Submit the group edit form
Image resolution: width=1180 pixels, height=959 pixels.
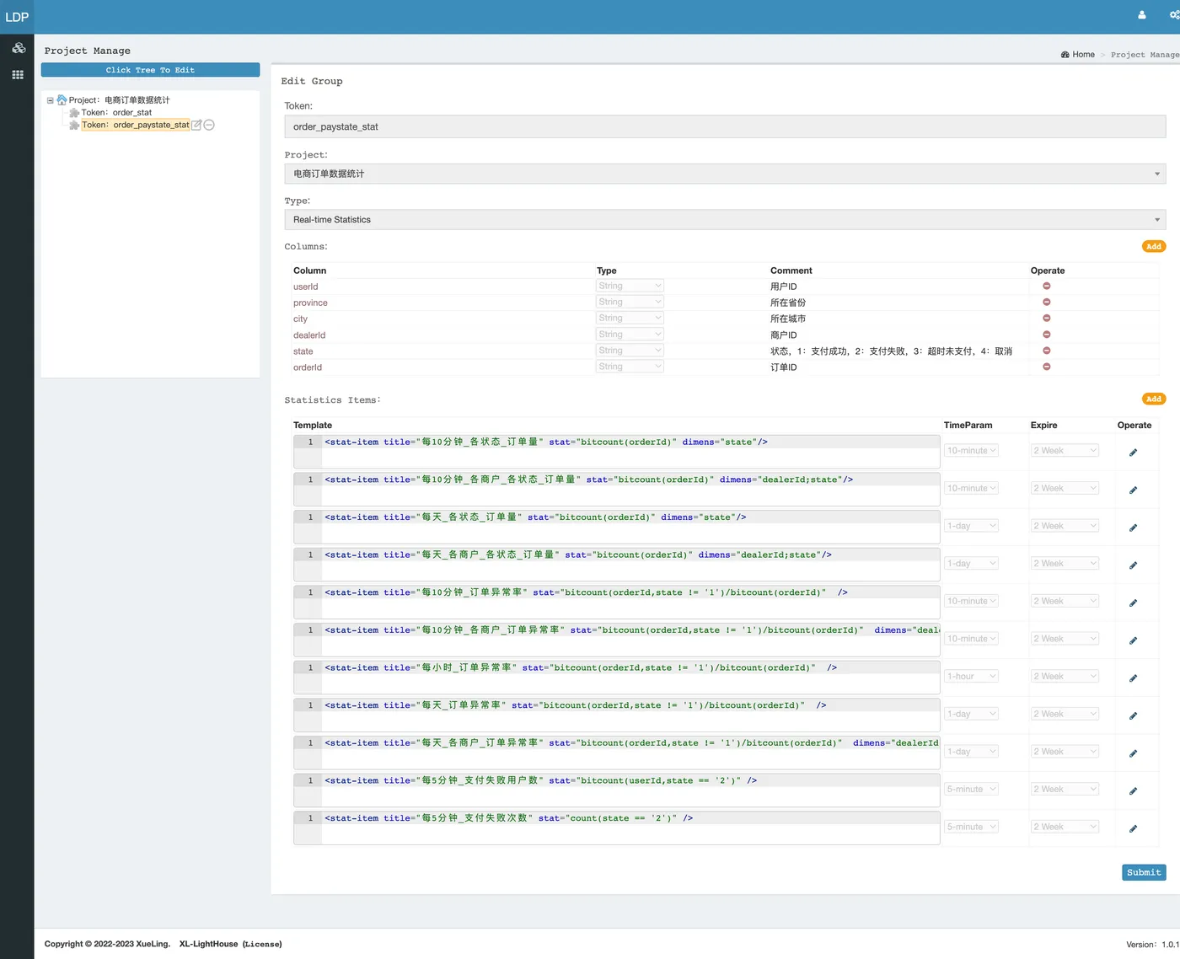coord(1144,872)
